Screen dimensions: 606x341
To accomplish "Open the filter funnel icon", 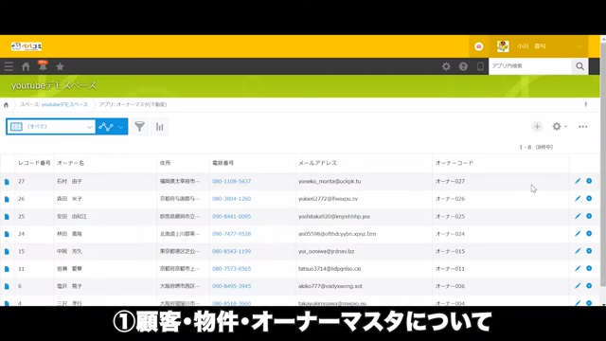I will pos(139,126).
